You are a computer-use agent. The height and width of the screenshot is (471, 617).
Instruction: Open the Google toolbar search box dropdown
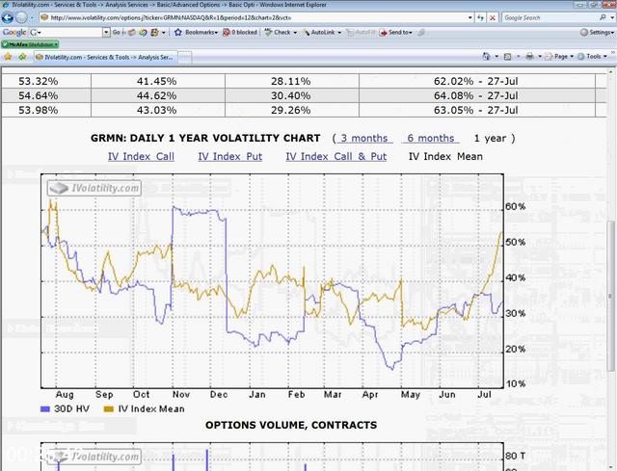106,32
